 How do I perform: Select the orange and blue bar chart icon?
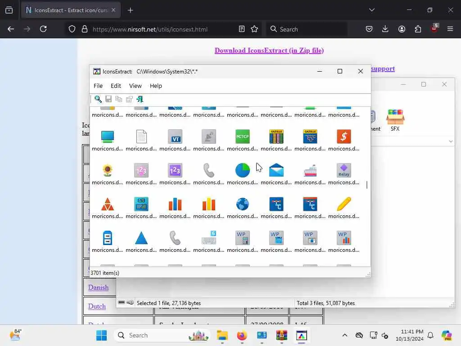(x=175, y=204)
